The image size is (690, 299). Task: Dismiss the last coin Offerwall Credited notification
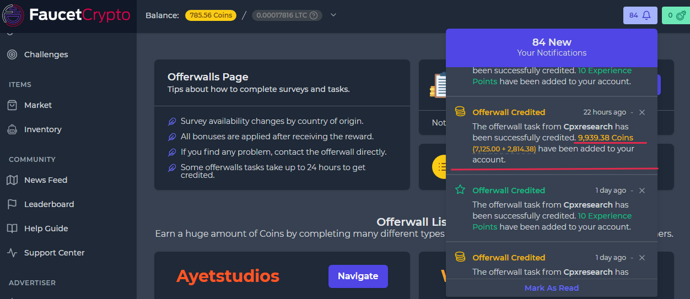[642, 258]
